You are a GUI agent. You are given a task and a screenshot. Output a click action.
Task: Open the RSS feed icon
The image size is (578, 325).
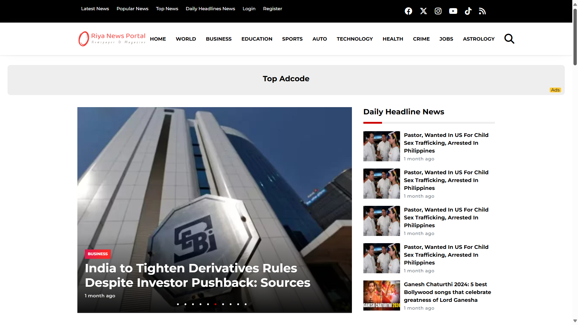[x=482, y=11]
